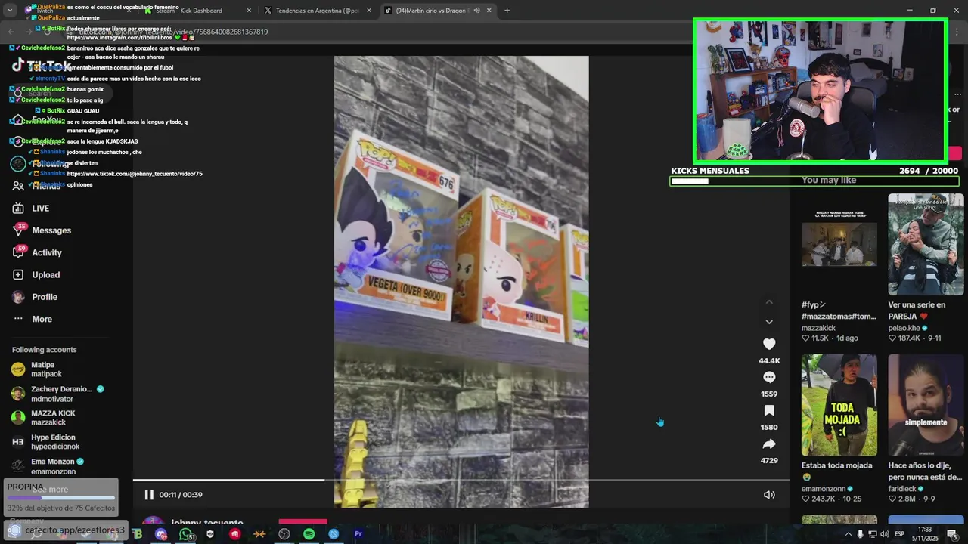Screen dimensions: 968x544
Task: Click the LIVE camera icon
Action: (18, 209)
